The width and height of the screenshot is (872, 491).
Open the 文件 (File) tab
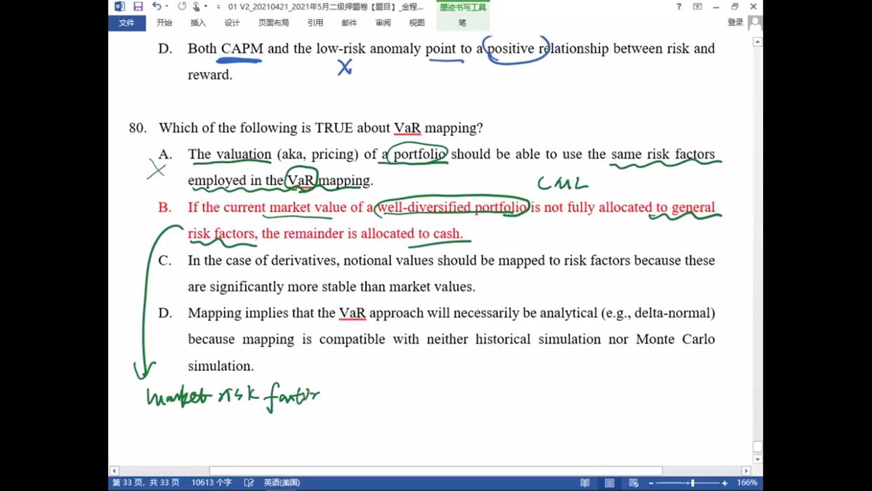click(x=126, y=22)
